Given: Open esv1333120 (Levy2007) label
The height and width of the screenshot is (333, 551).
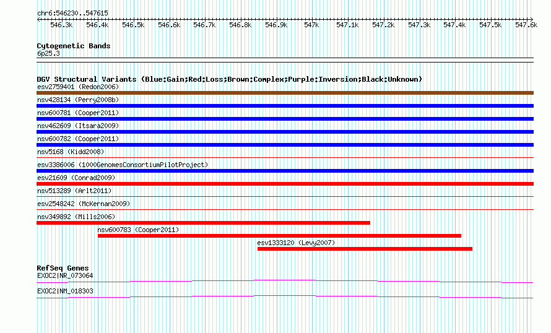Looking at the screenshot, I should pyautogui.click(x=296, y=243).
